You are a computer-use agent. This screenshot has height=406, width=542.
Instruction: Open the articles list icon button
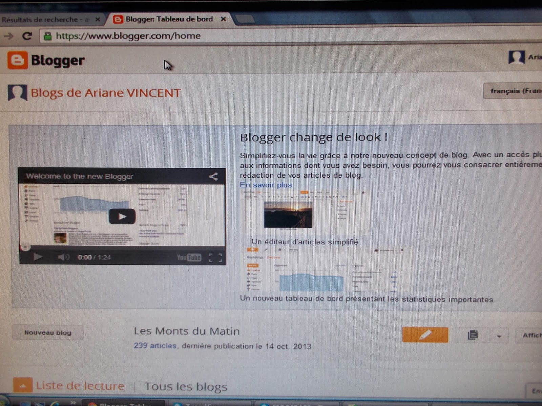(473, 335)
